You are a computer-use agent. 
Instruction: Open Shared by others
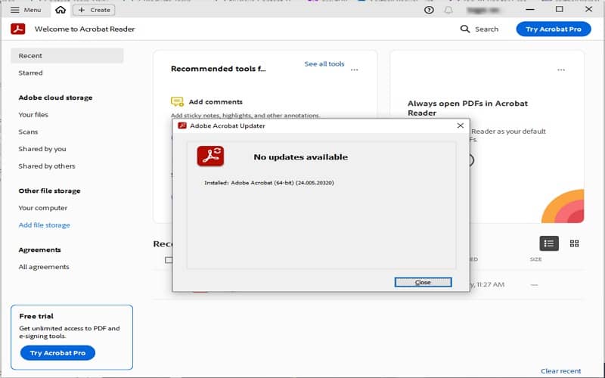[47, 166]
